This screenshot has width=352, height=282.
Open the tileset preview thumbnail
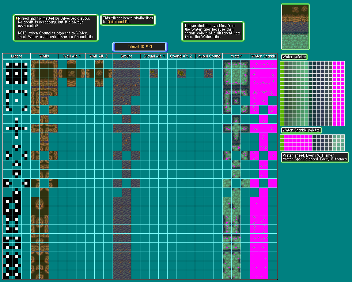point(295,27)
